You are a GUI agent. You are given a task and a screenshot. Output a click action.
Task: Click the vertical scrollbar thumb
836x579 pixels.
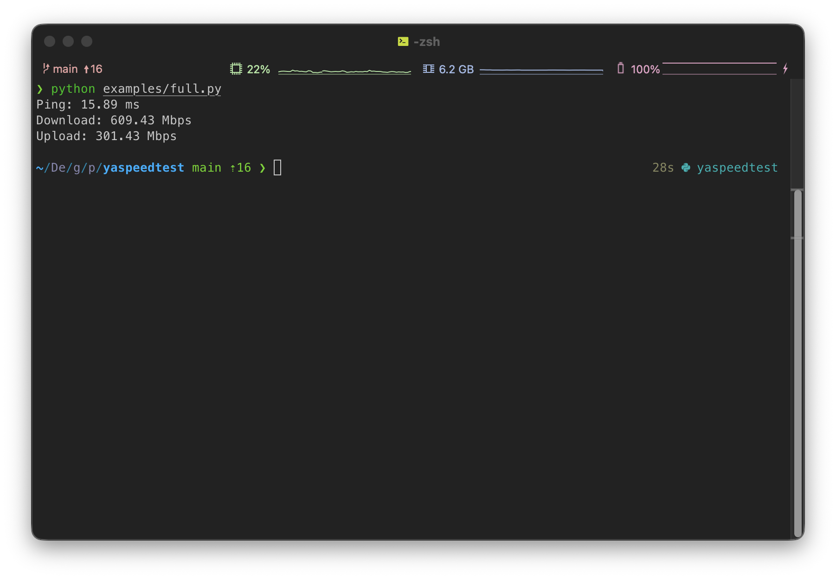798,363
